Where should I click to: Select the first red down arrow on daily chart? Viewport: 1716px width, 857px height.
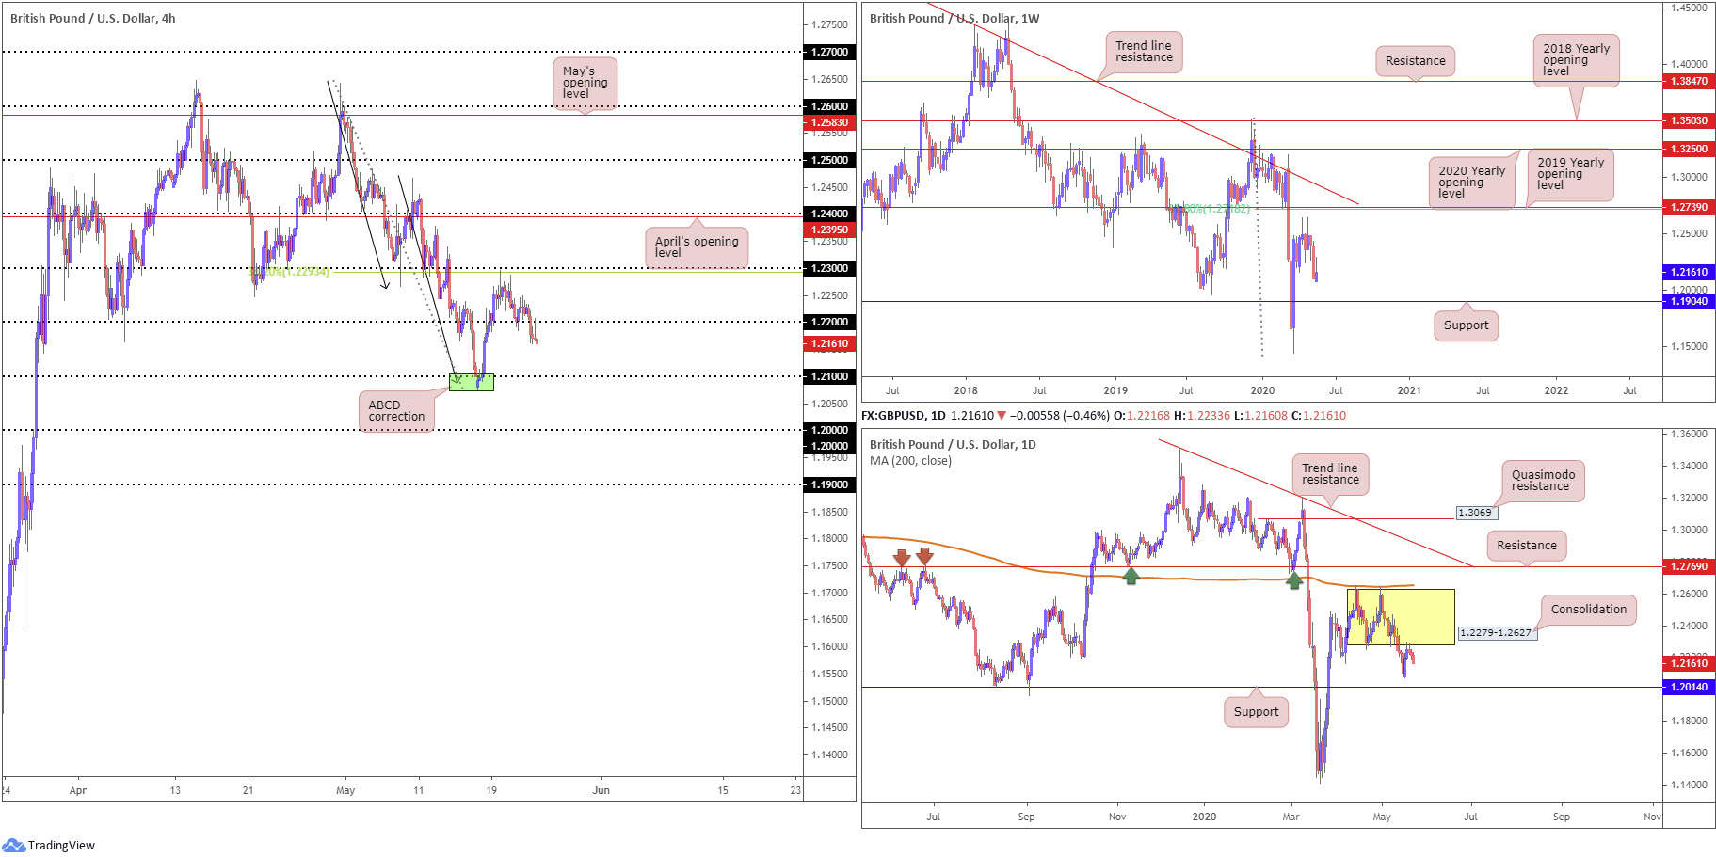click(902, 557)
